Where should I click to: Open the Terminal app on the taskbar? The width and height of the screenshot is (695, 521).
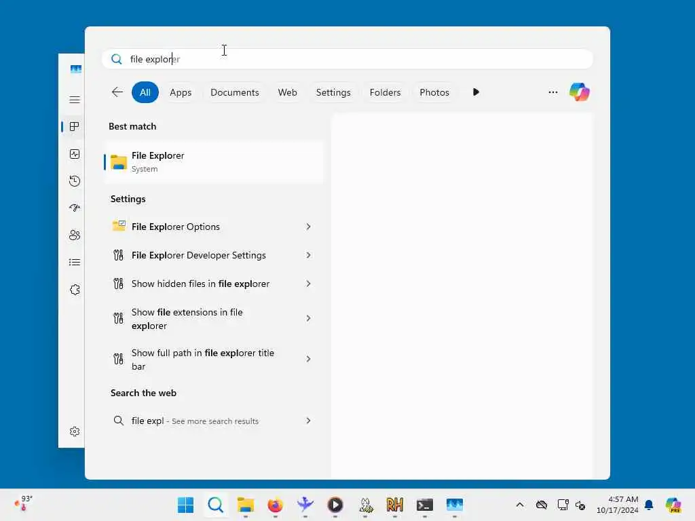(425, 505)
